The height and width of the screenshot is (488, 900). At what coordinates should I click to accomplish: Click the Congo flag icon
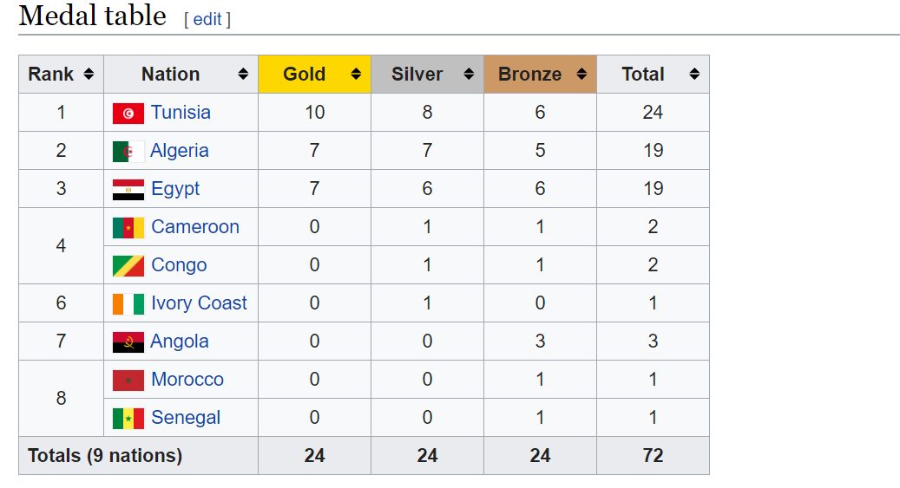tap(128, 265)
